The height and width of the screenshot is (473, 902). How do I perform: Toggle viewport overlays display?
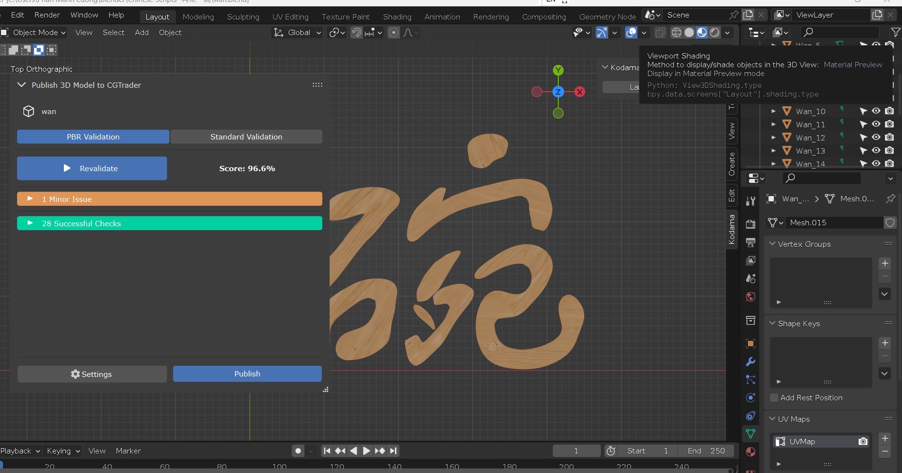tap(631, 33)
